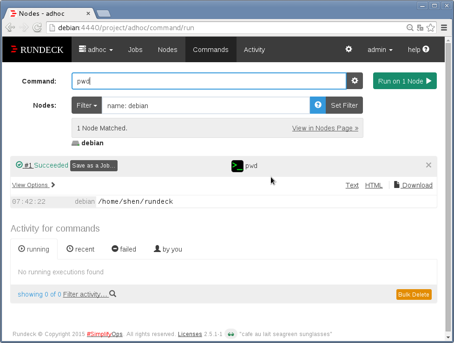Open the Licenses link in footer
454x343 pixels.
(x=190, y=334)
